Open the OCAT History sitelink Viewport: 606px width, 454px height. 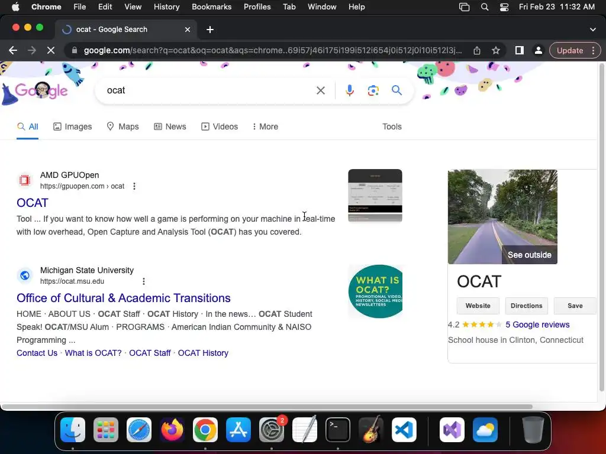[x=204, y=353]
